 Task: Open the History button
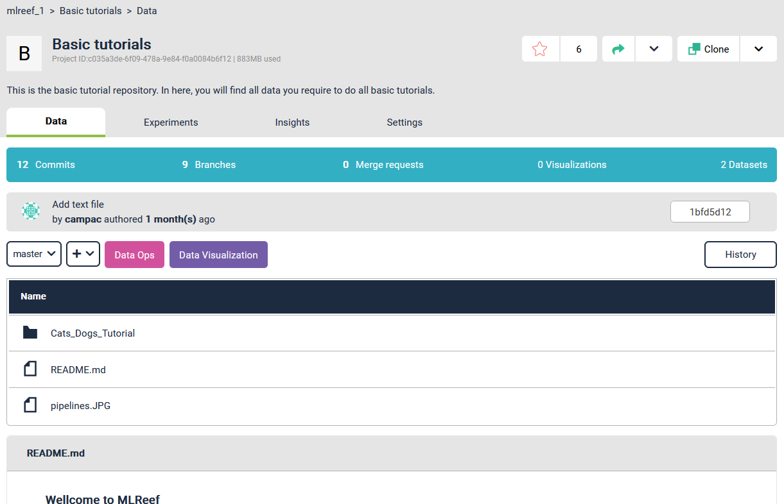click(x=740, y=255)
